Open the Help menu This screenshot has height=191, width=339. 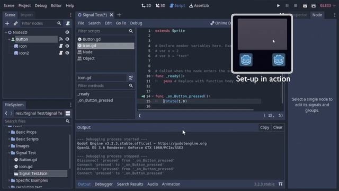70,6
